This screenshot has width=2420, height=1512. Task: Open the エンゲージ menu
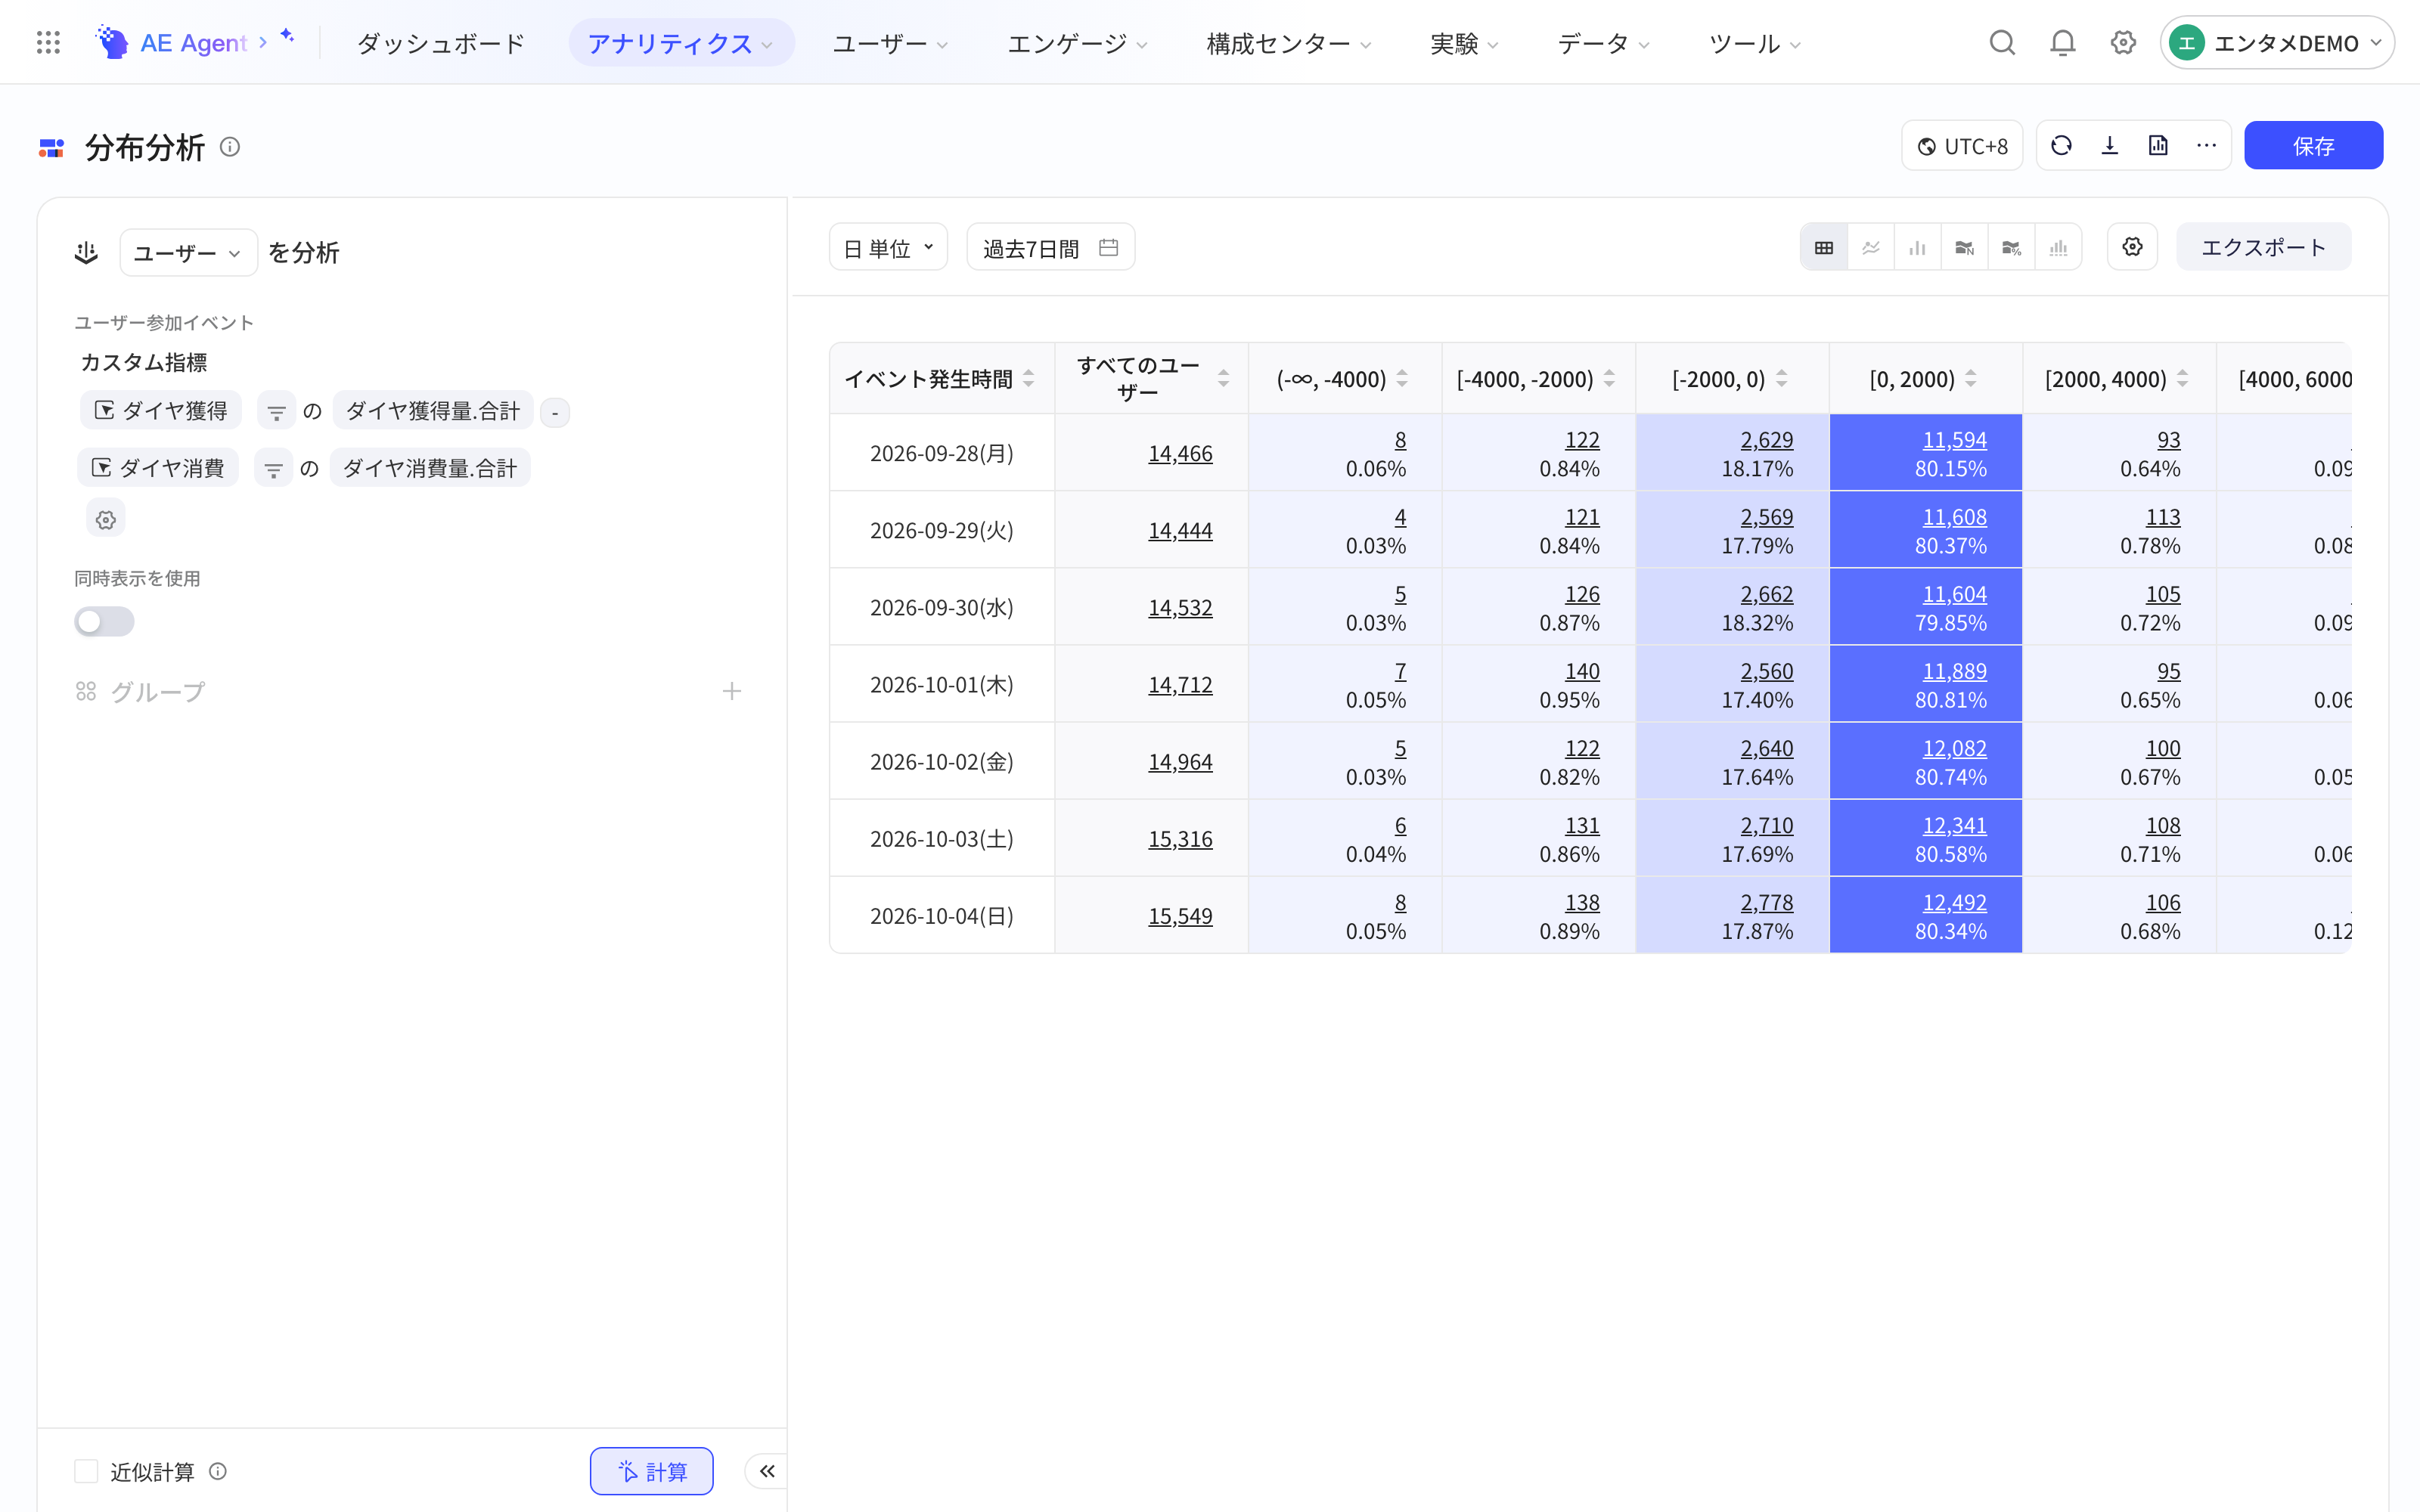coord(1077,43)
